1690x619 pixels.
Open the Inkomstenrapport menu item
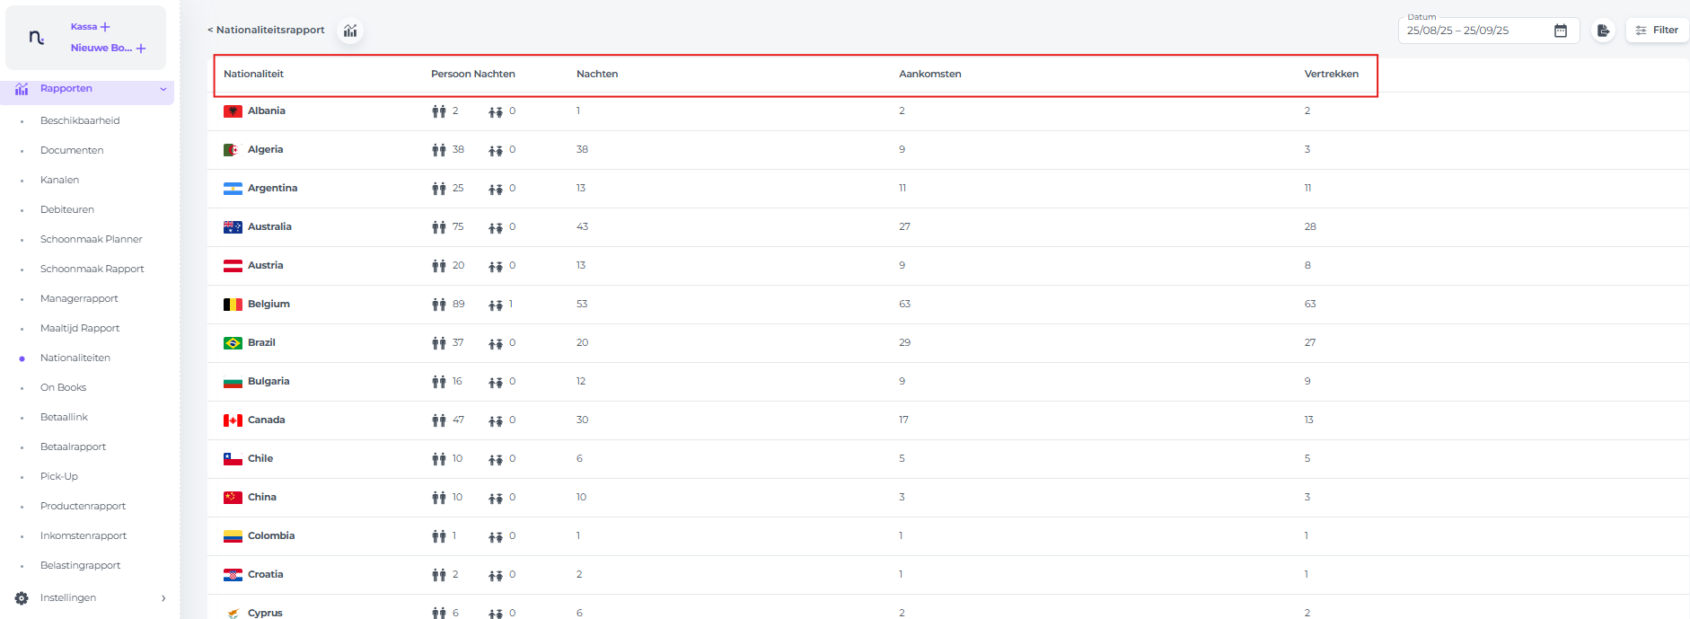[x=84, y=535]
